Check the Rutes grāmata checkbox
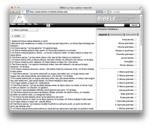 click(135, 97)
